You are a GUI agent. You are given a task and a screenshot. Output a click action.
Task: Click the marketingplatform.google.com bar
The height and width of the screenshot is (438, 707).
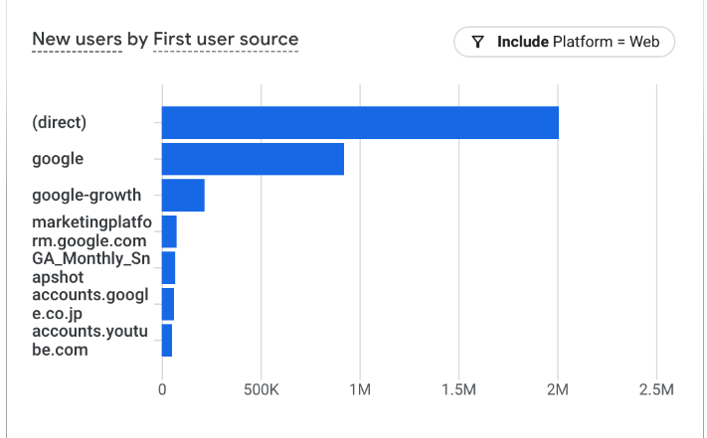[169, 231]
